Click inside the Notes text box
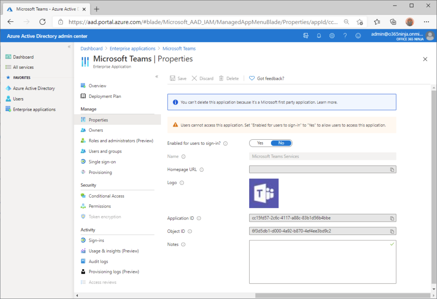 (322, 261)
